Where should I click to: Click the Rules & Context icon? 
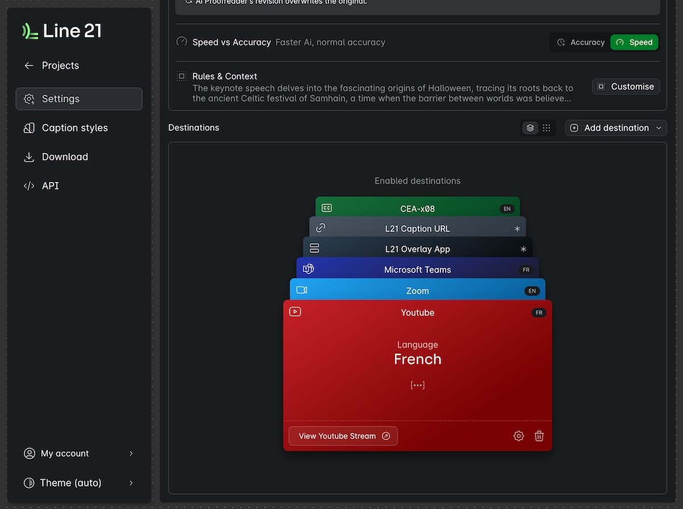[182, 76]
